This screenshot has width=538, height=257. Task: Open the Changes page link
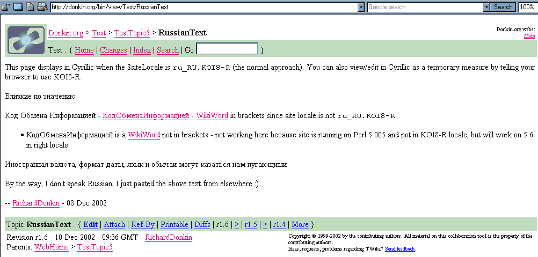[113, 50]
